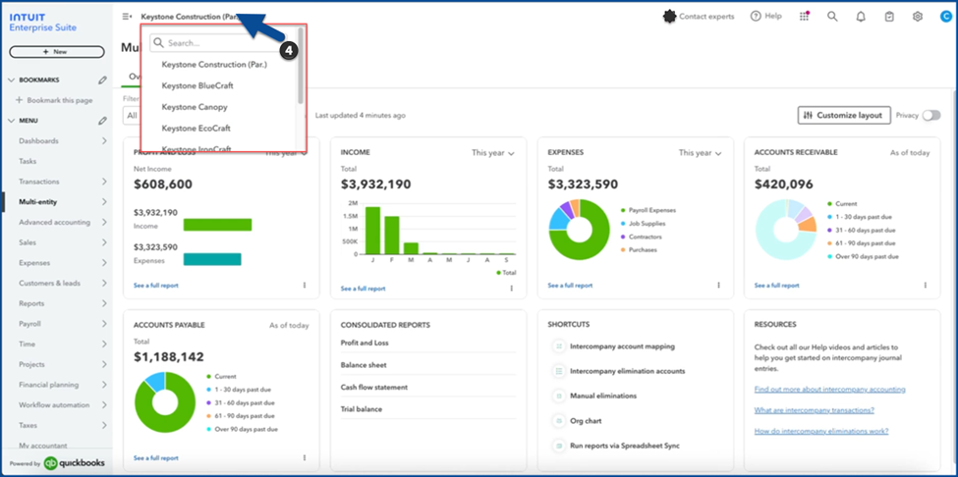Collapse the BOOKMARKS section

(11, 79)
